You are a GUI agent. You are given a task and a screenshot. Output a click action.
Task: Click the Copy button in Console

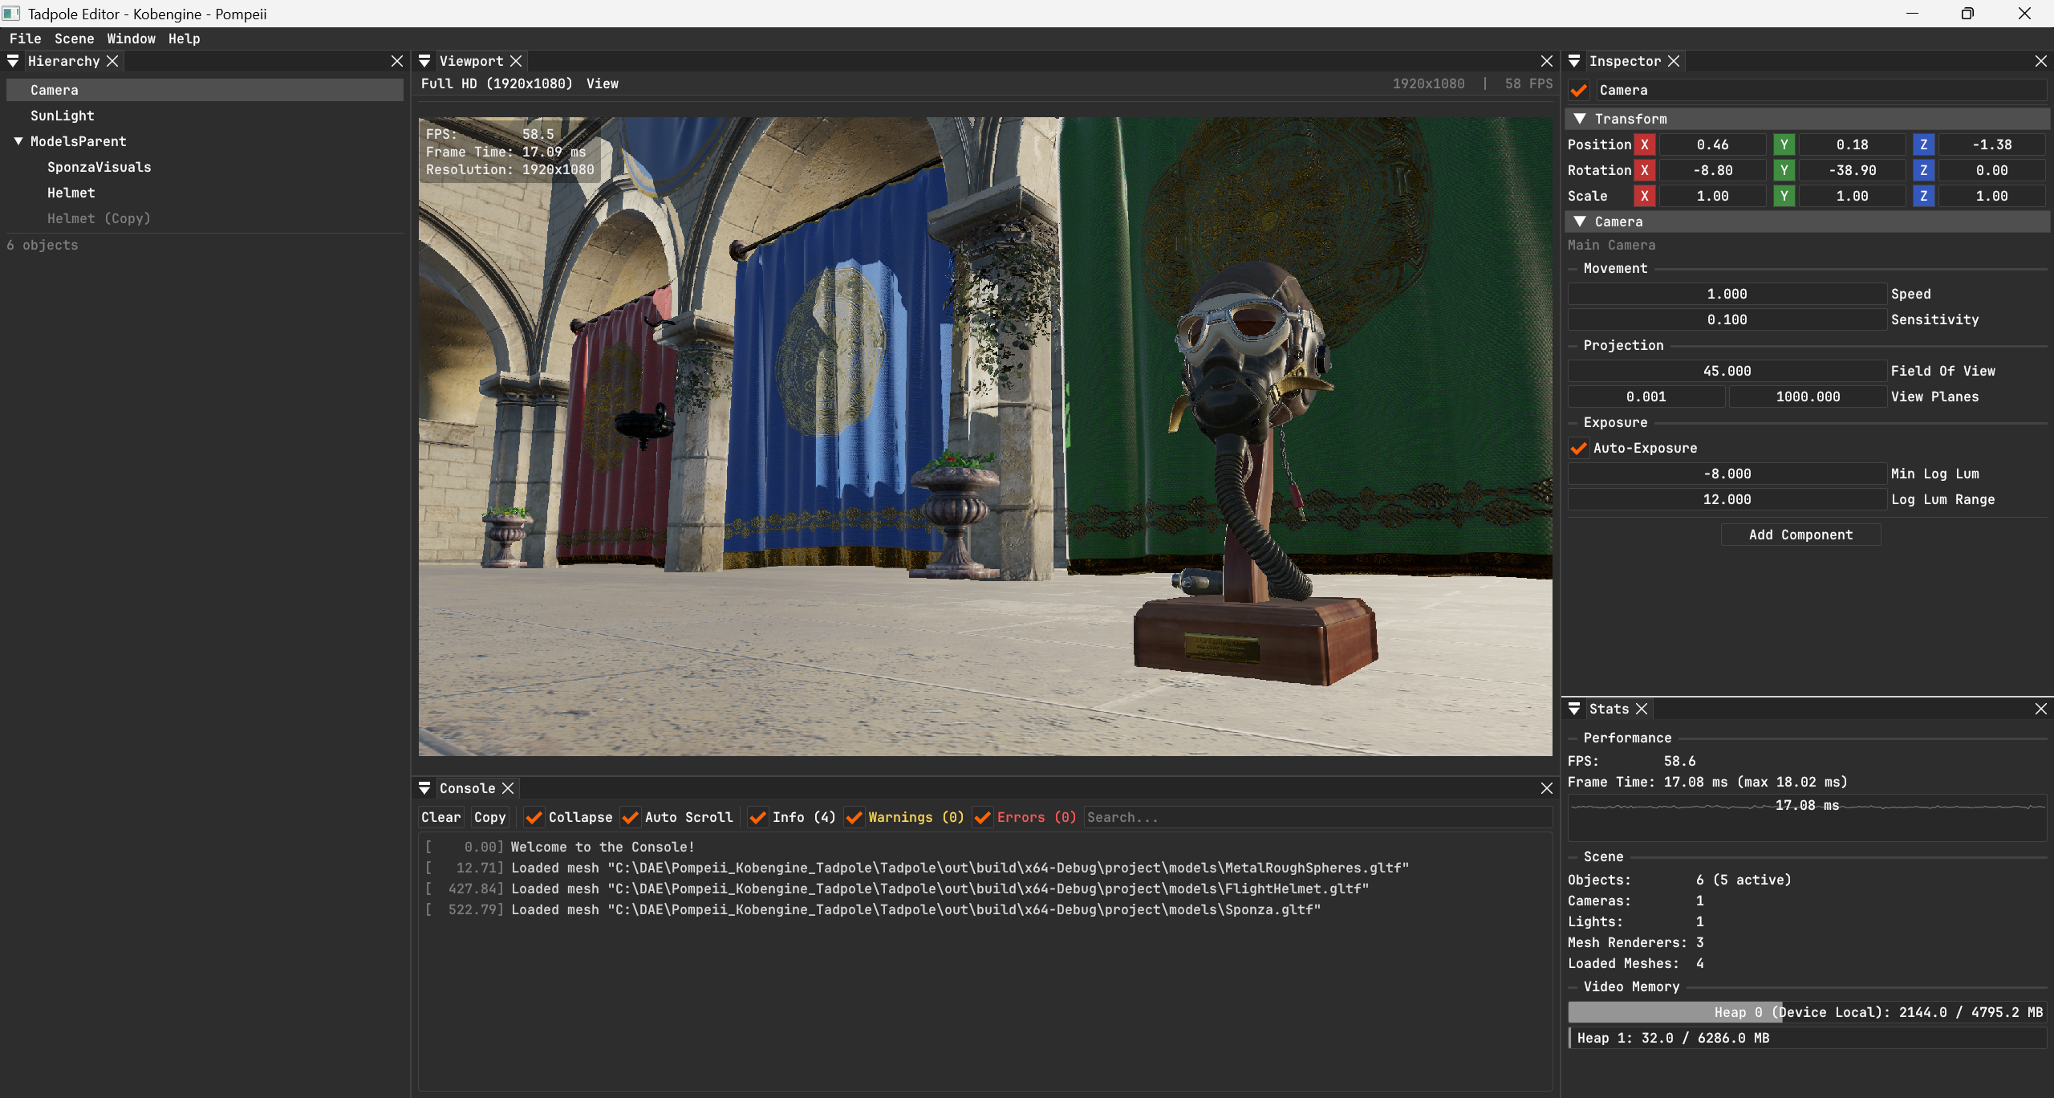[490, 817]
